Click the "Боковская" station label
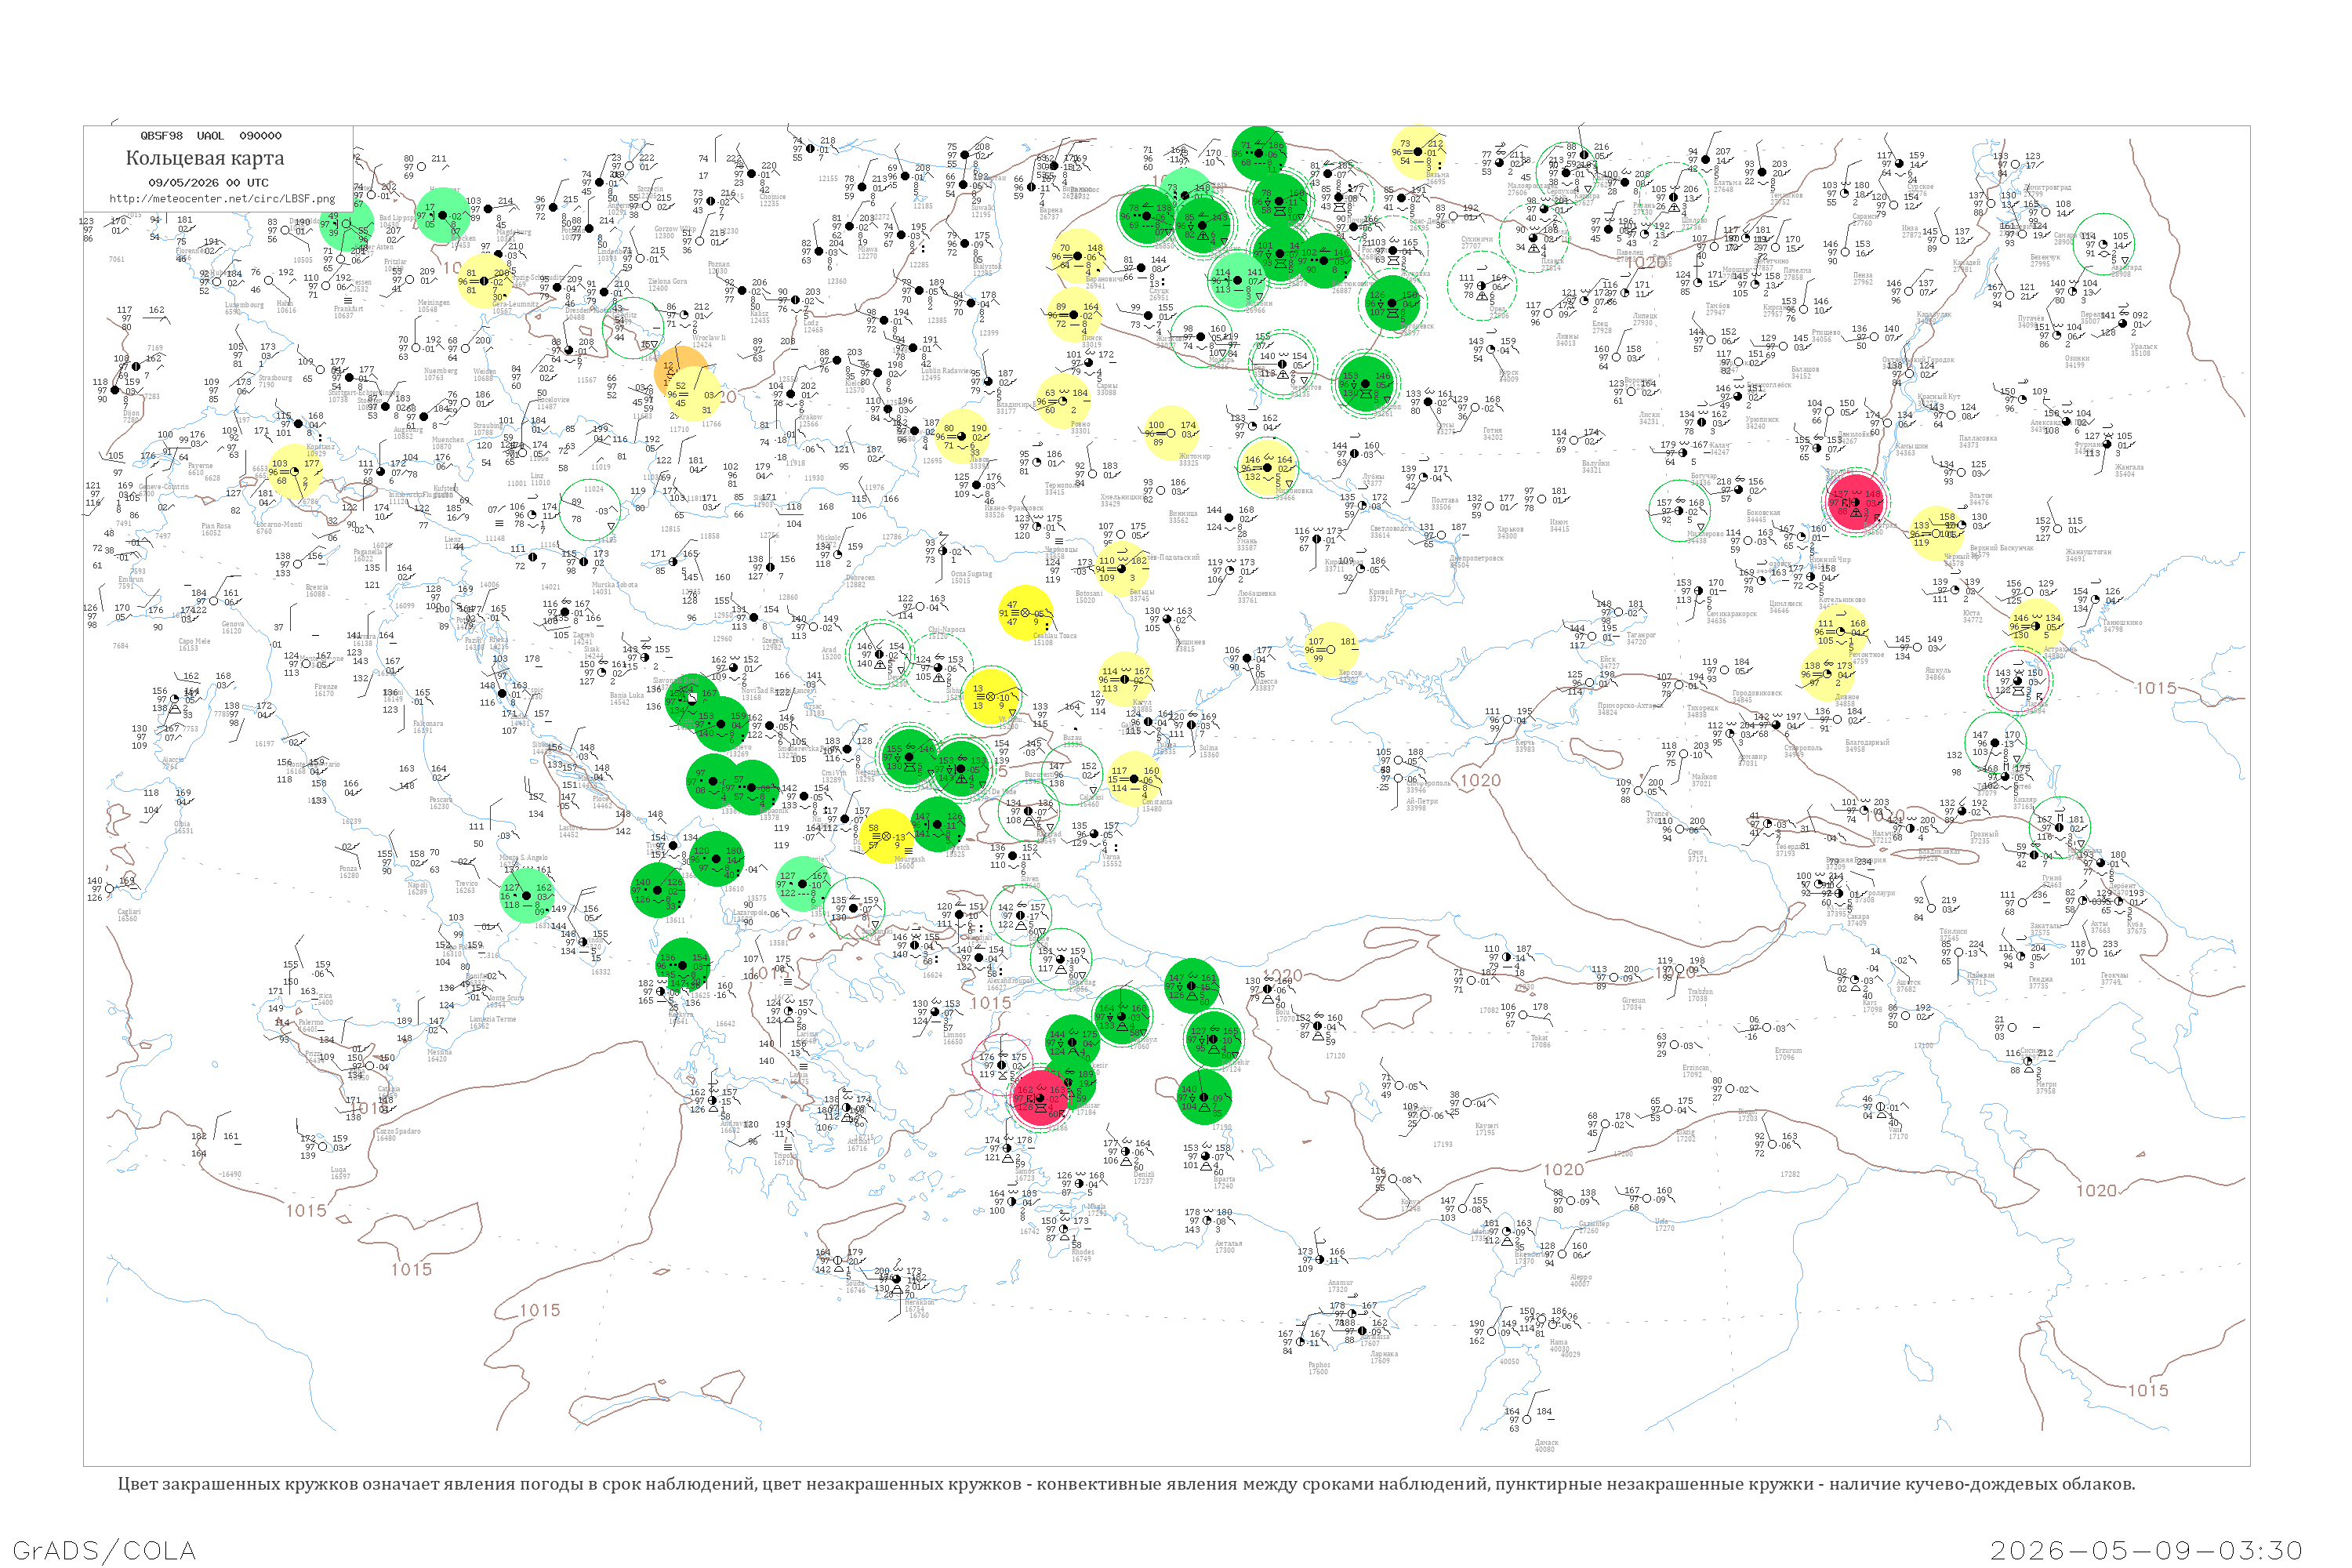 [1764, 512]
